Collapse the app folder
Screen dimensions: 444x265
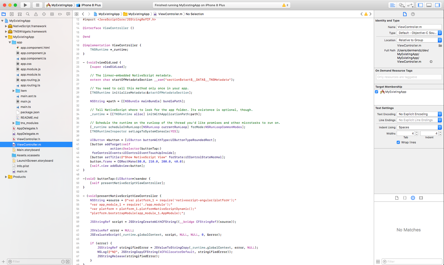pos(10,42)
